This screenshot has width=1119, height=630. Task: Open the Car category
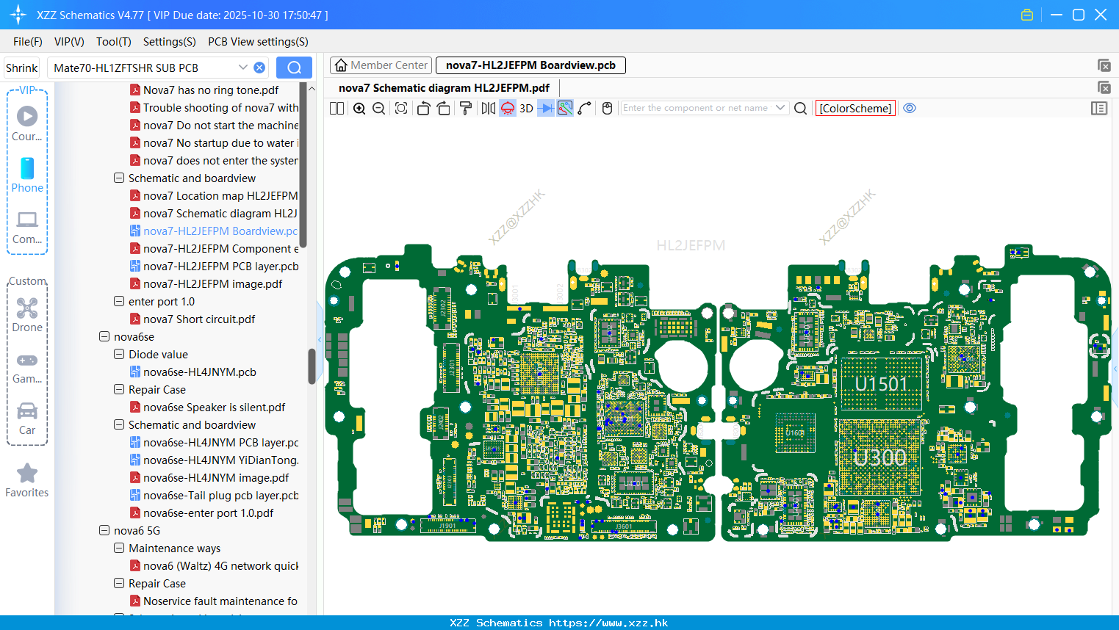click(x=27, y=419)
